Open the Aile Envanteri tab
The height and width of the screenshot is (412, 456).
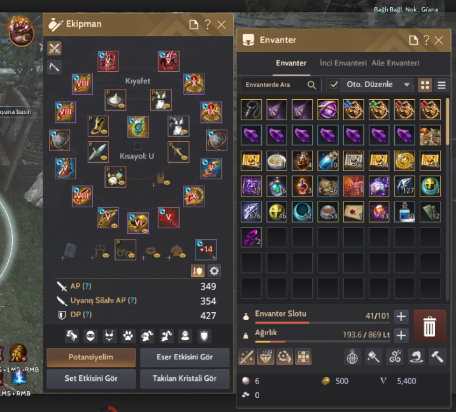(x=395, y=63)
